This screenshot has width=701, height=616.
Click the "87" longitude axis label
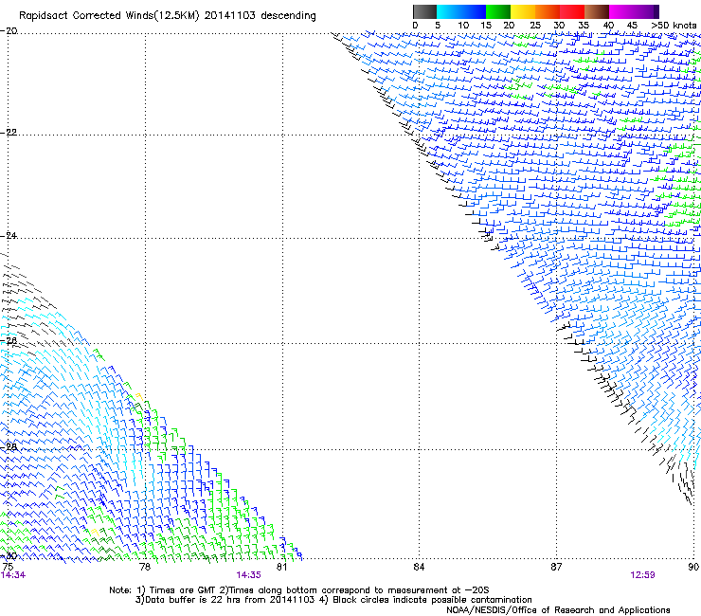point(556,567)
